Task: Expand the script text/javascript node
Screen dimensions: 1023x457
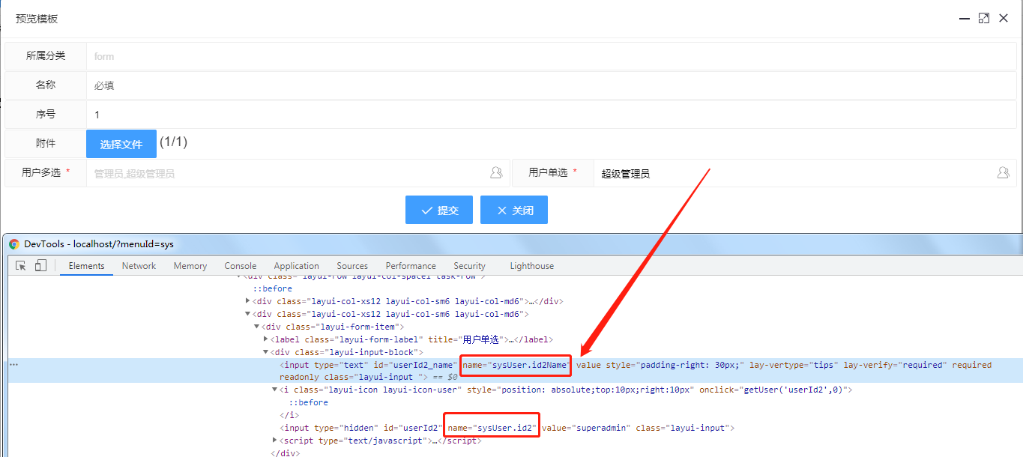Action: (274, 441)
